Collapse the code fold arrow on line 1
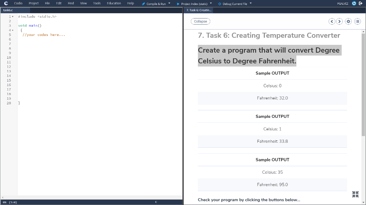The width and height of the screenshot is (366, 205). (13, 16)
